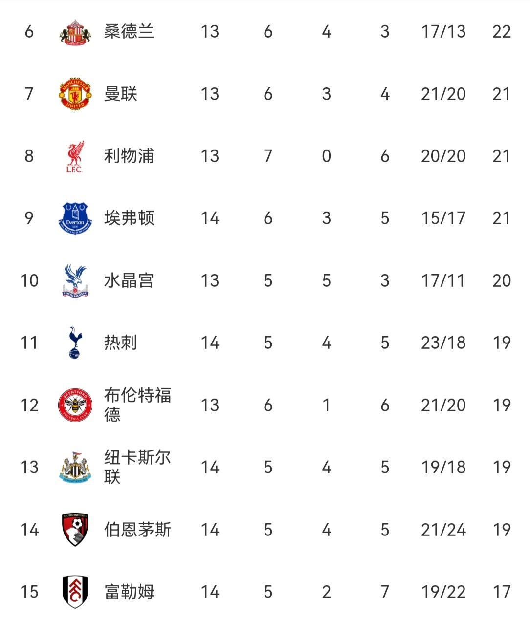Tap the Everton club crest

coord(75,218)
